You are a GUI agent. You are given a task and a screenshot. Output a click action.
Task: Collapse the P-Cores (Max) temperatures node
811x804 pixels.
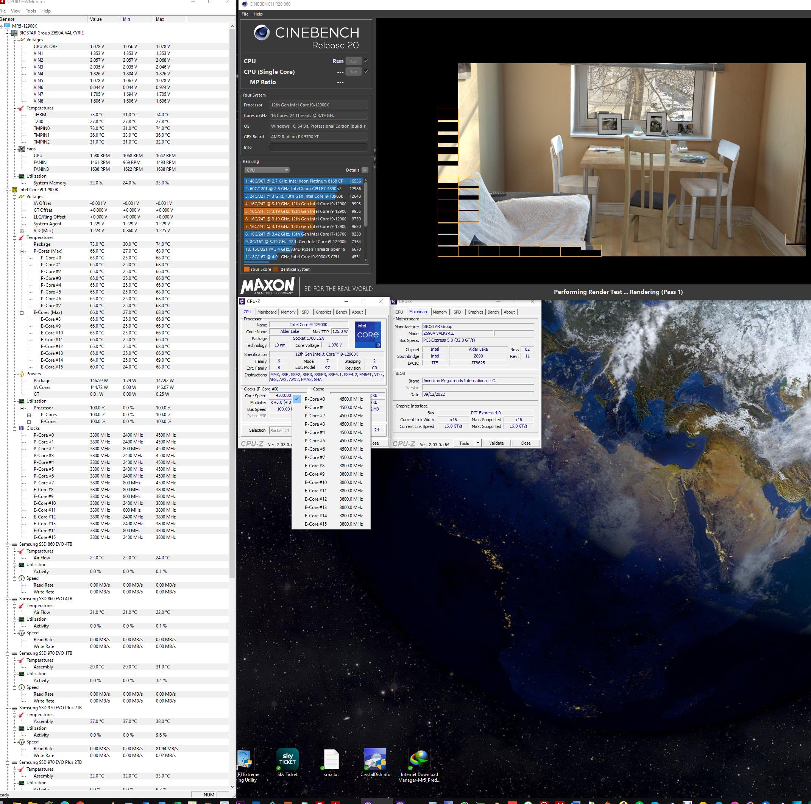[22, 251]
